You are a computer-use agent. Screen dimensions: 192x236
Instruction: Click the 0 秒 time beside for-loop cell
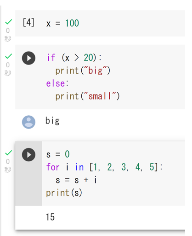(x=8, y=165)
